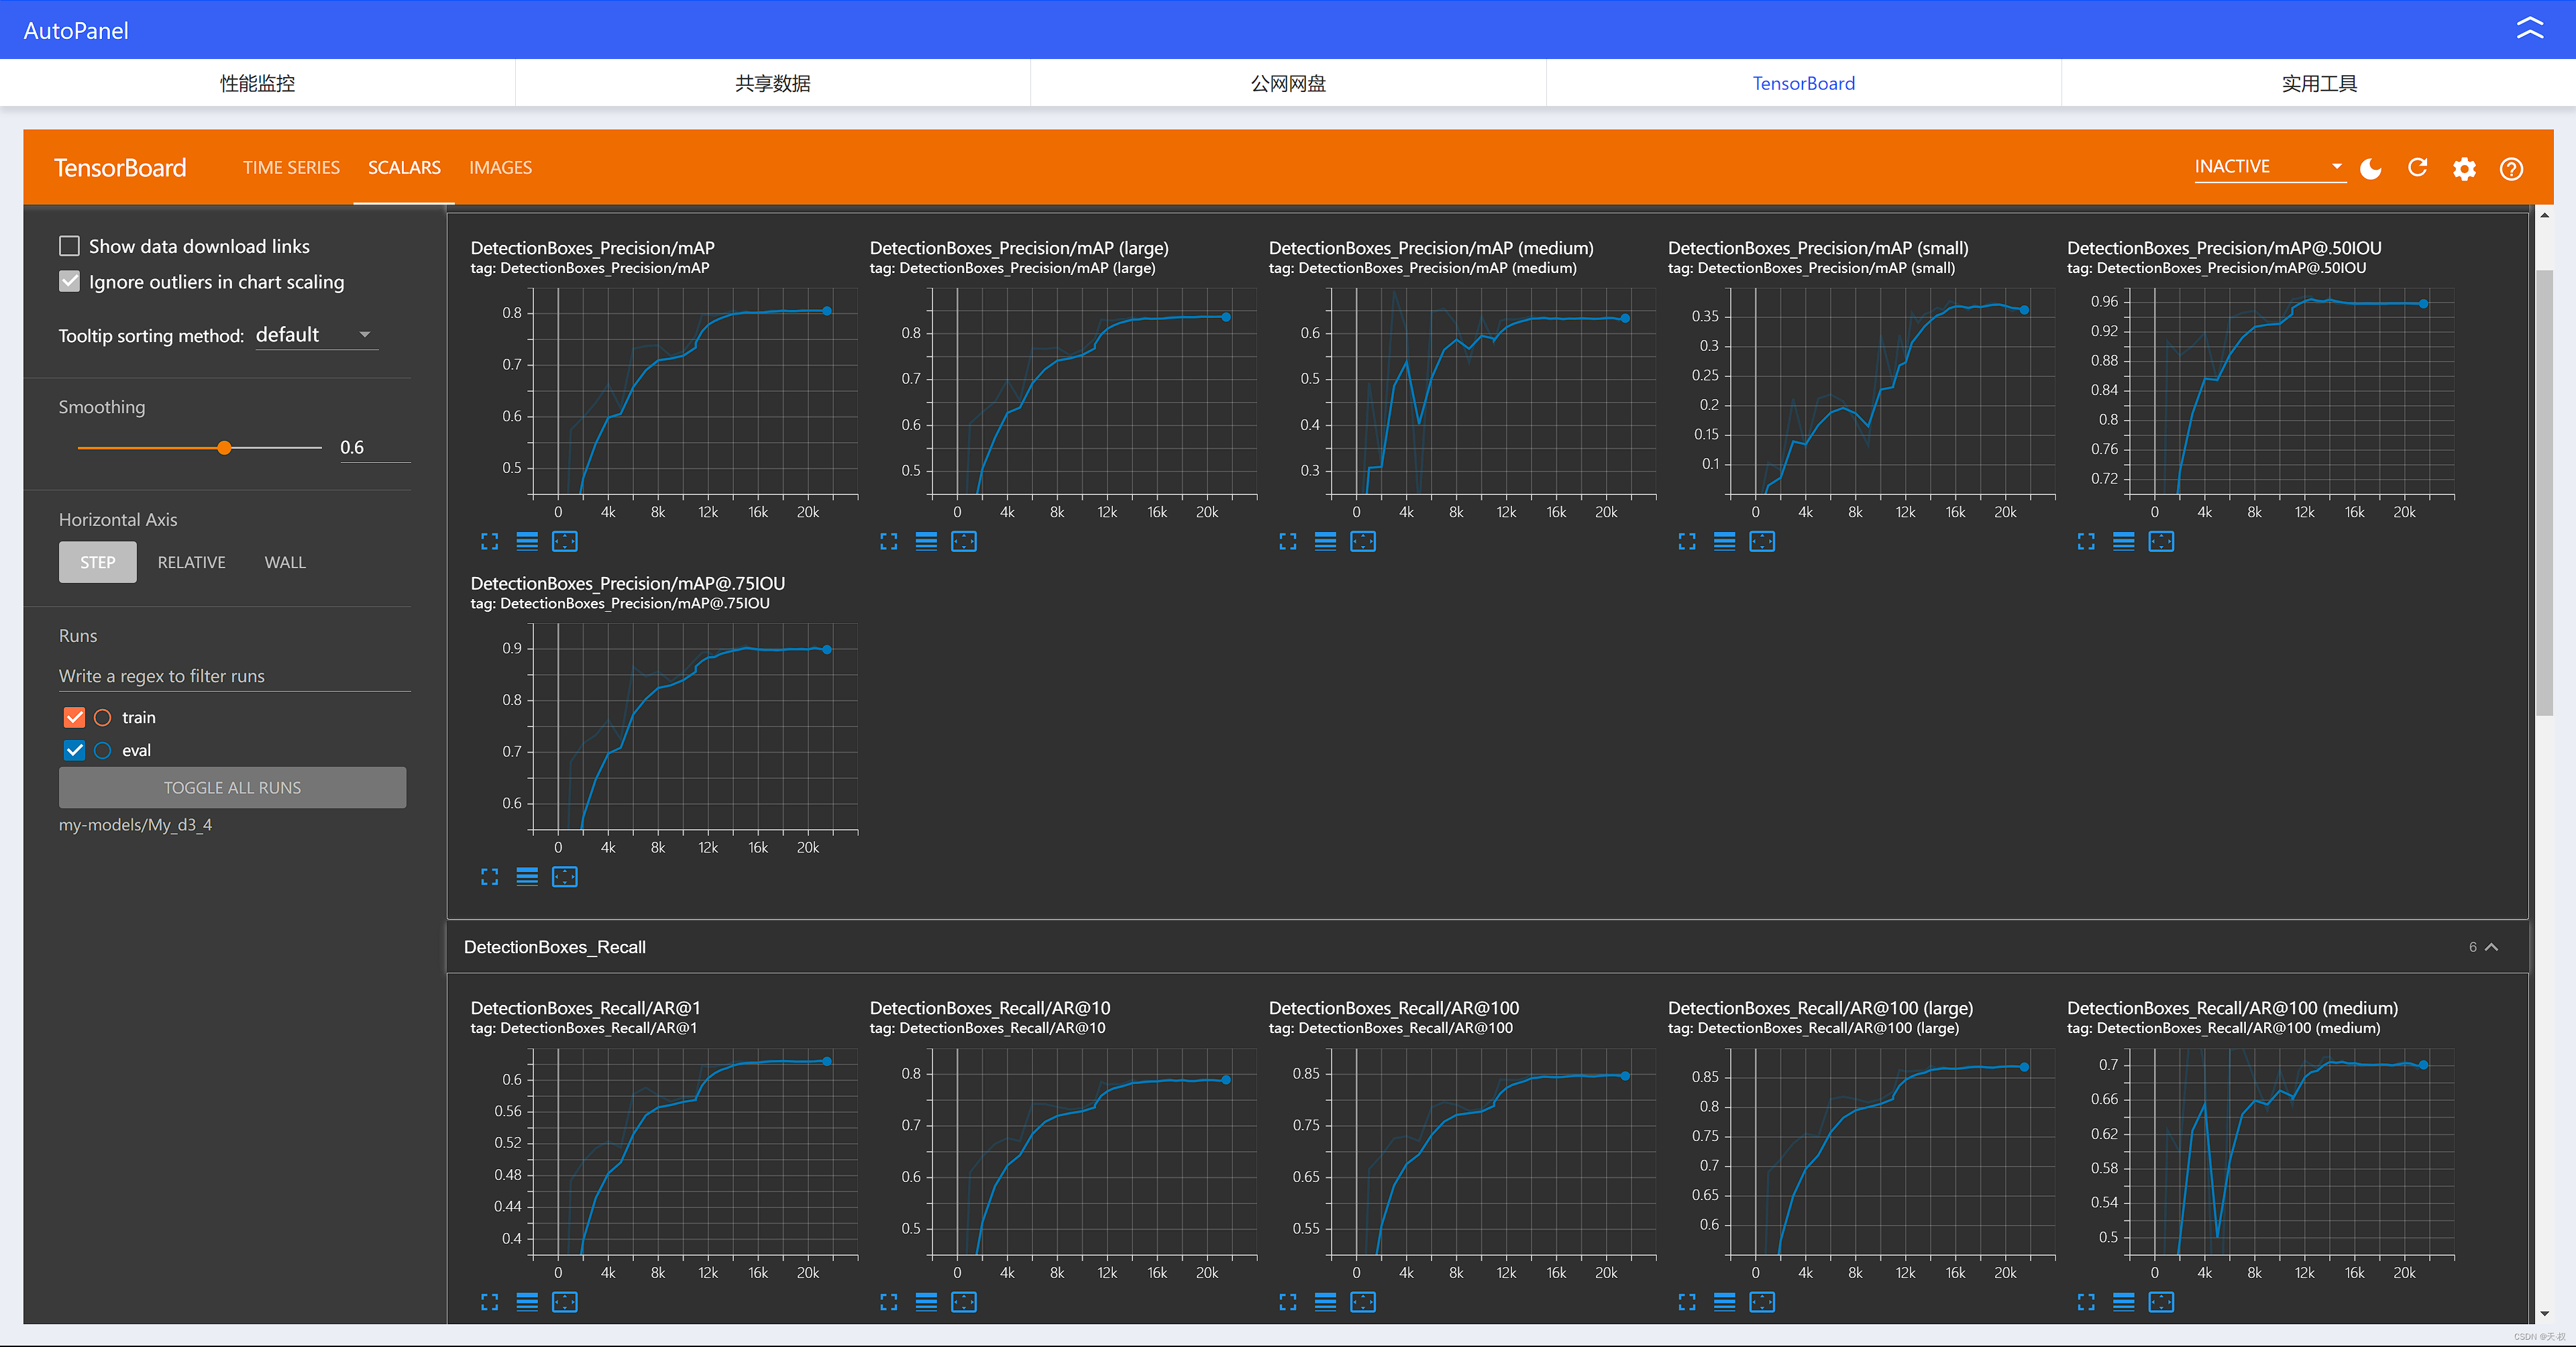
Task: Click the expand icon on mAP@.75IOU chart
Action: click(489, 879)
